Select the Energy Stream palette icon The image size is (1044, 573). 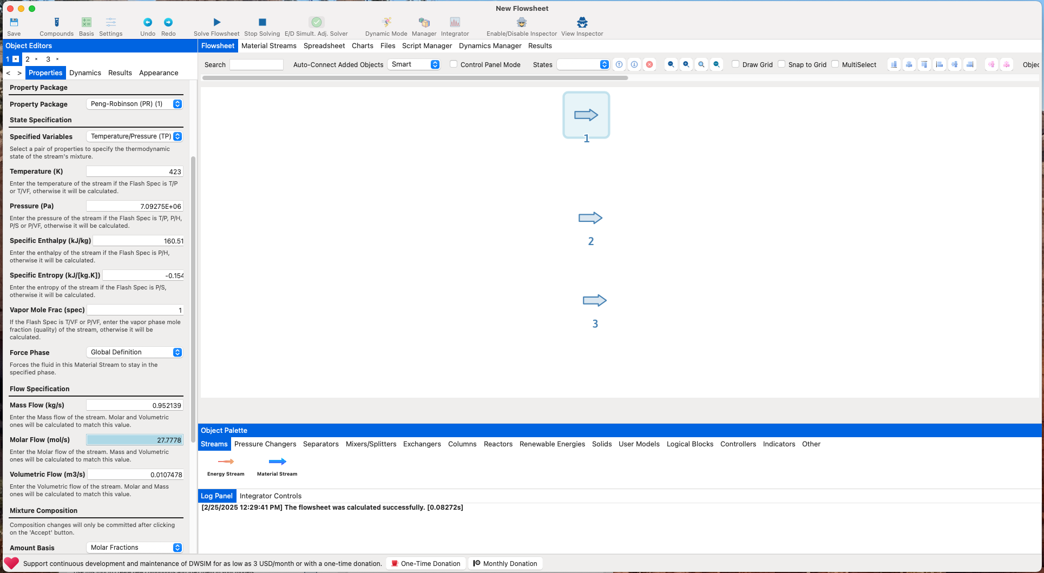click(x=226, y=462)
